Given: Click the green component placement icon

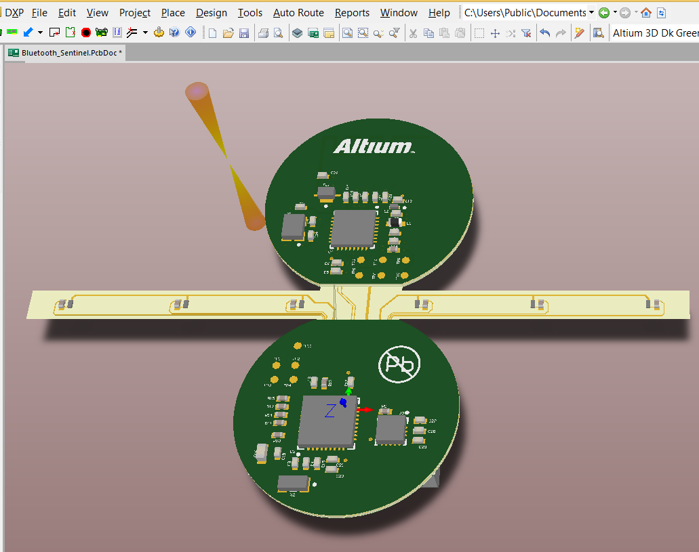Looking at the screenshot, I should pos(12,32).
